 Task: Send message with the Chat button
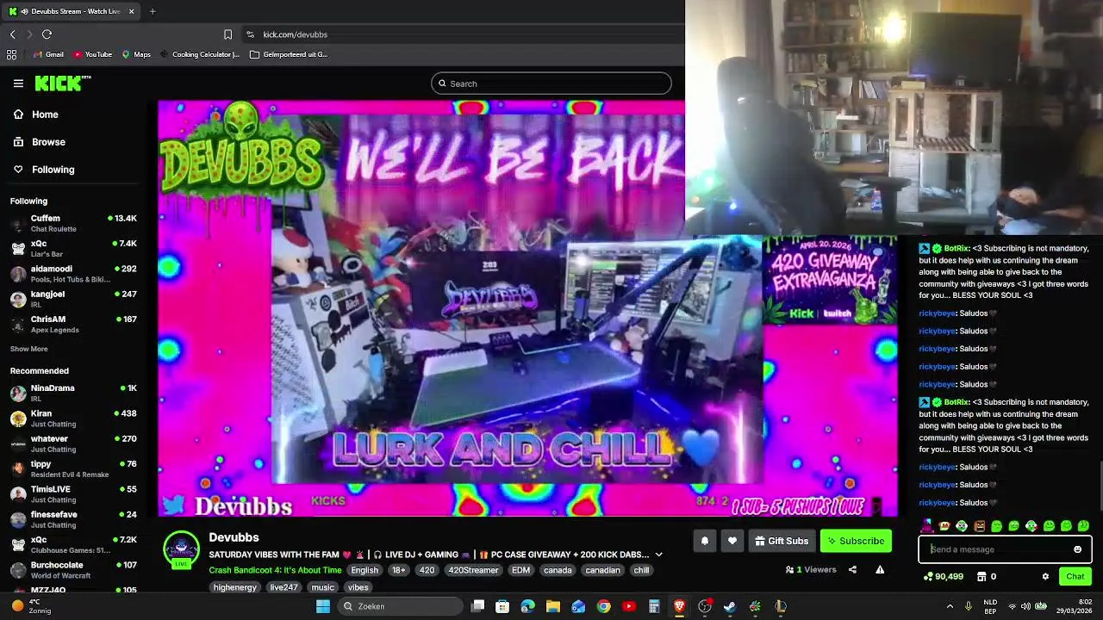1075,576
